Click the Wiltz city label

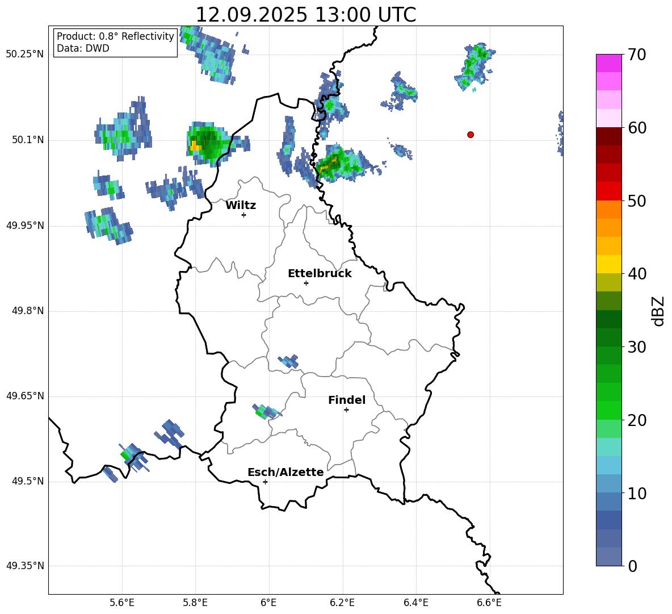tap(241, 206)
